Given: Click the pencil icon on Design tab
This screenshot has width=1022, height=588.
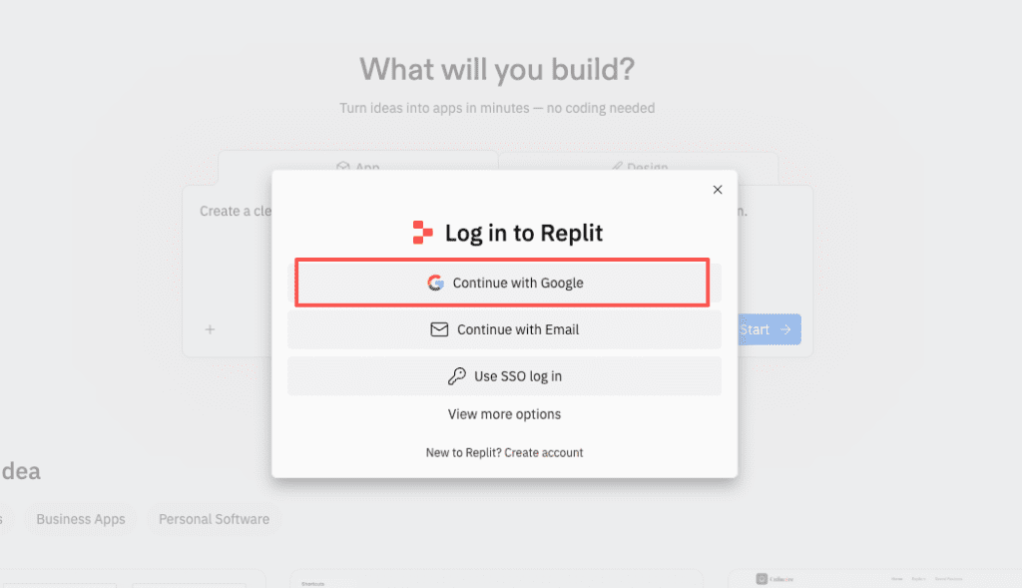Looking at the screenshot, I should (617, 167).
